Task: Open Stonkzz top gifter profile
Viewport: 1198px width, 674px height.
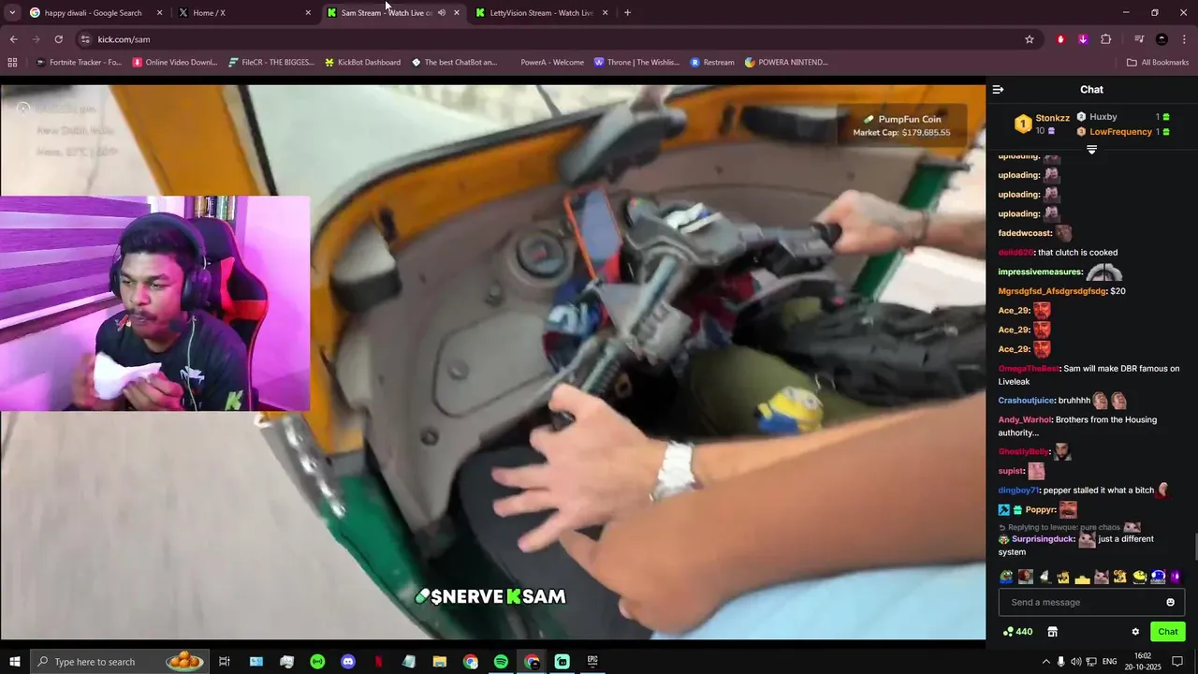Action: (1052, 118)
